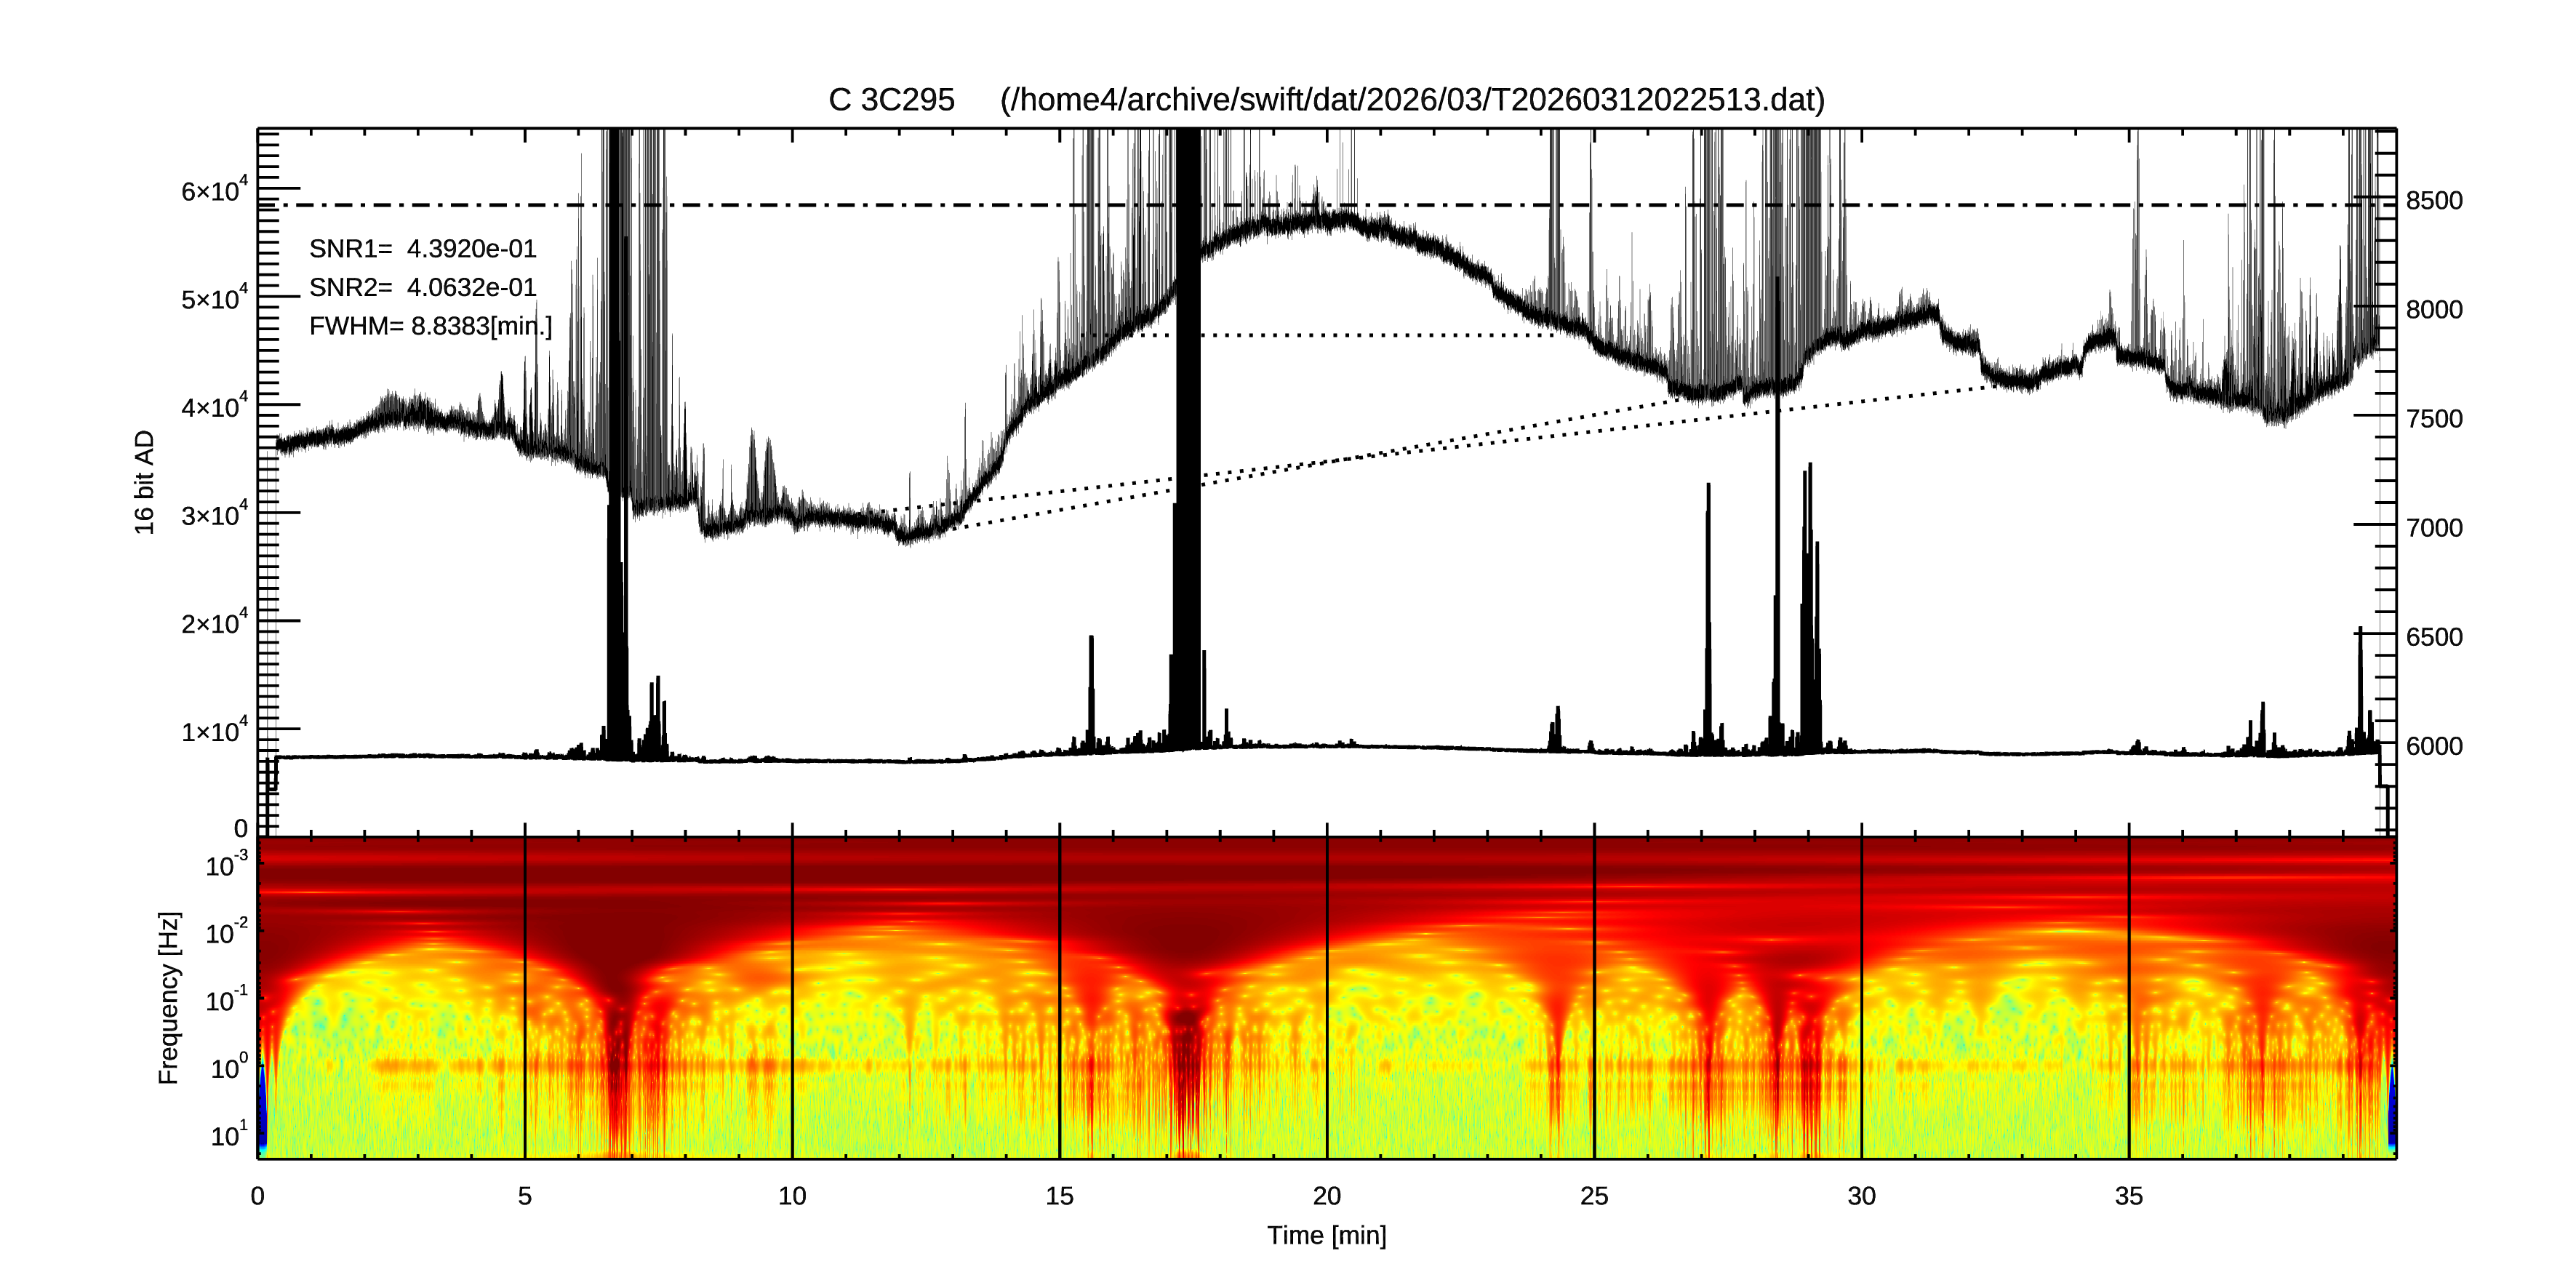This screenshot has width=2576, height=1288.
Task: Click the 16 bit AD axis label
Action: (x=145, y=482)
